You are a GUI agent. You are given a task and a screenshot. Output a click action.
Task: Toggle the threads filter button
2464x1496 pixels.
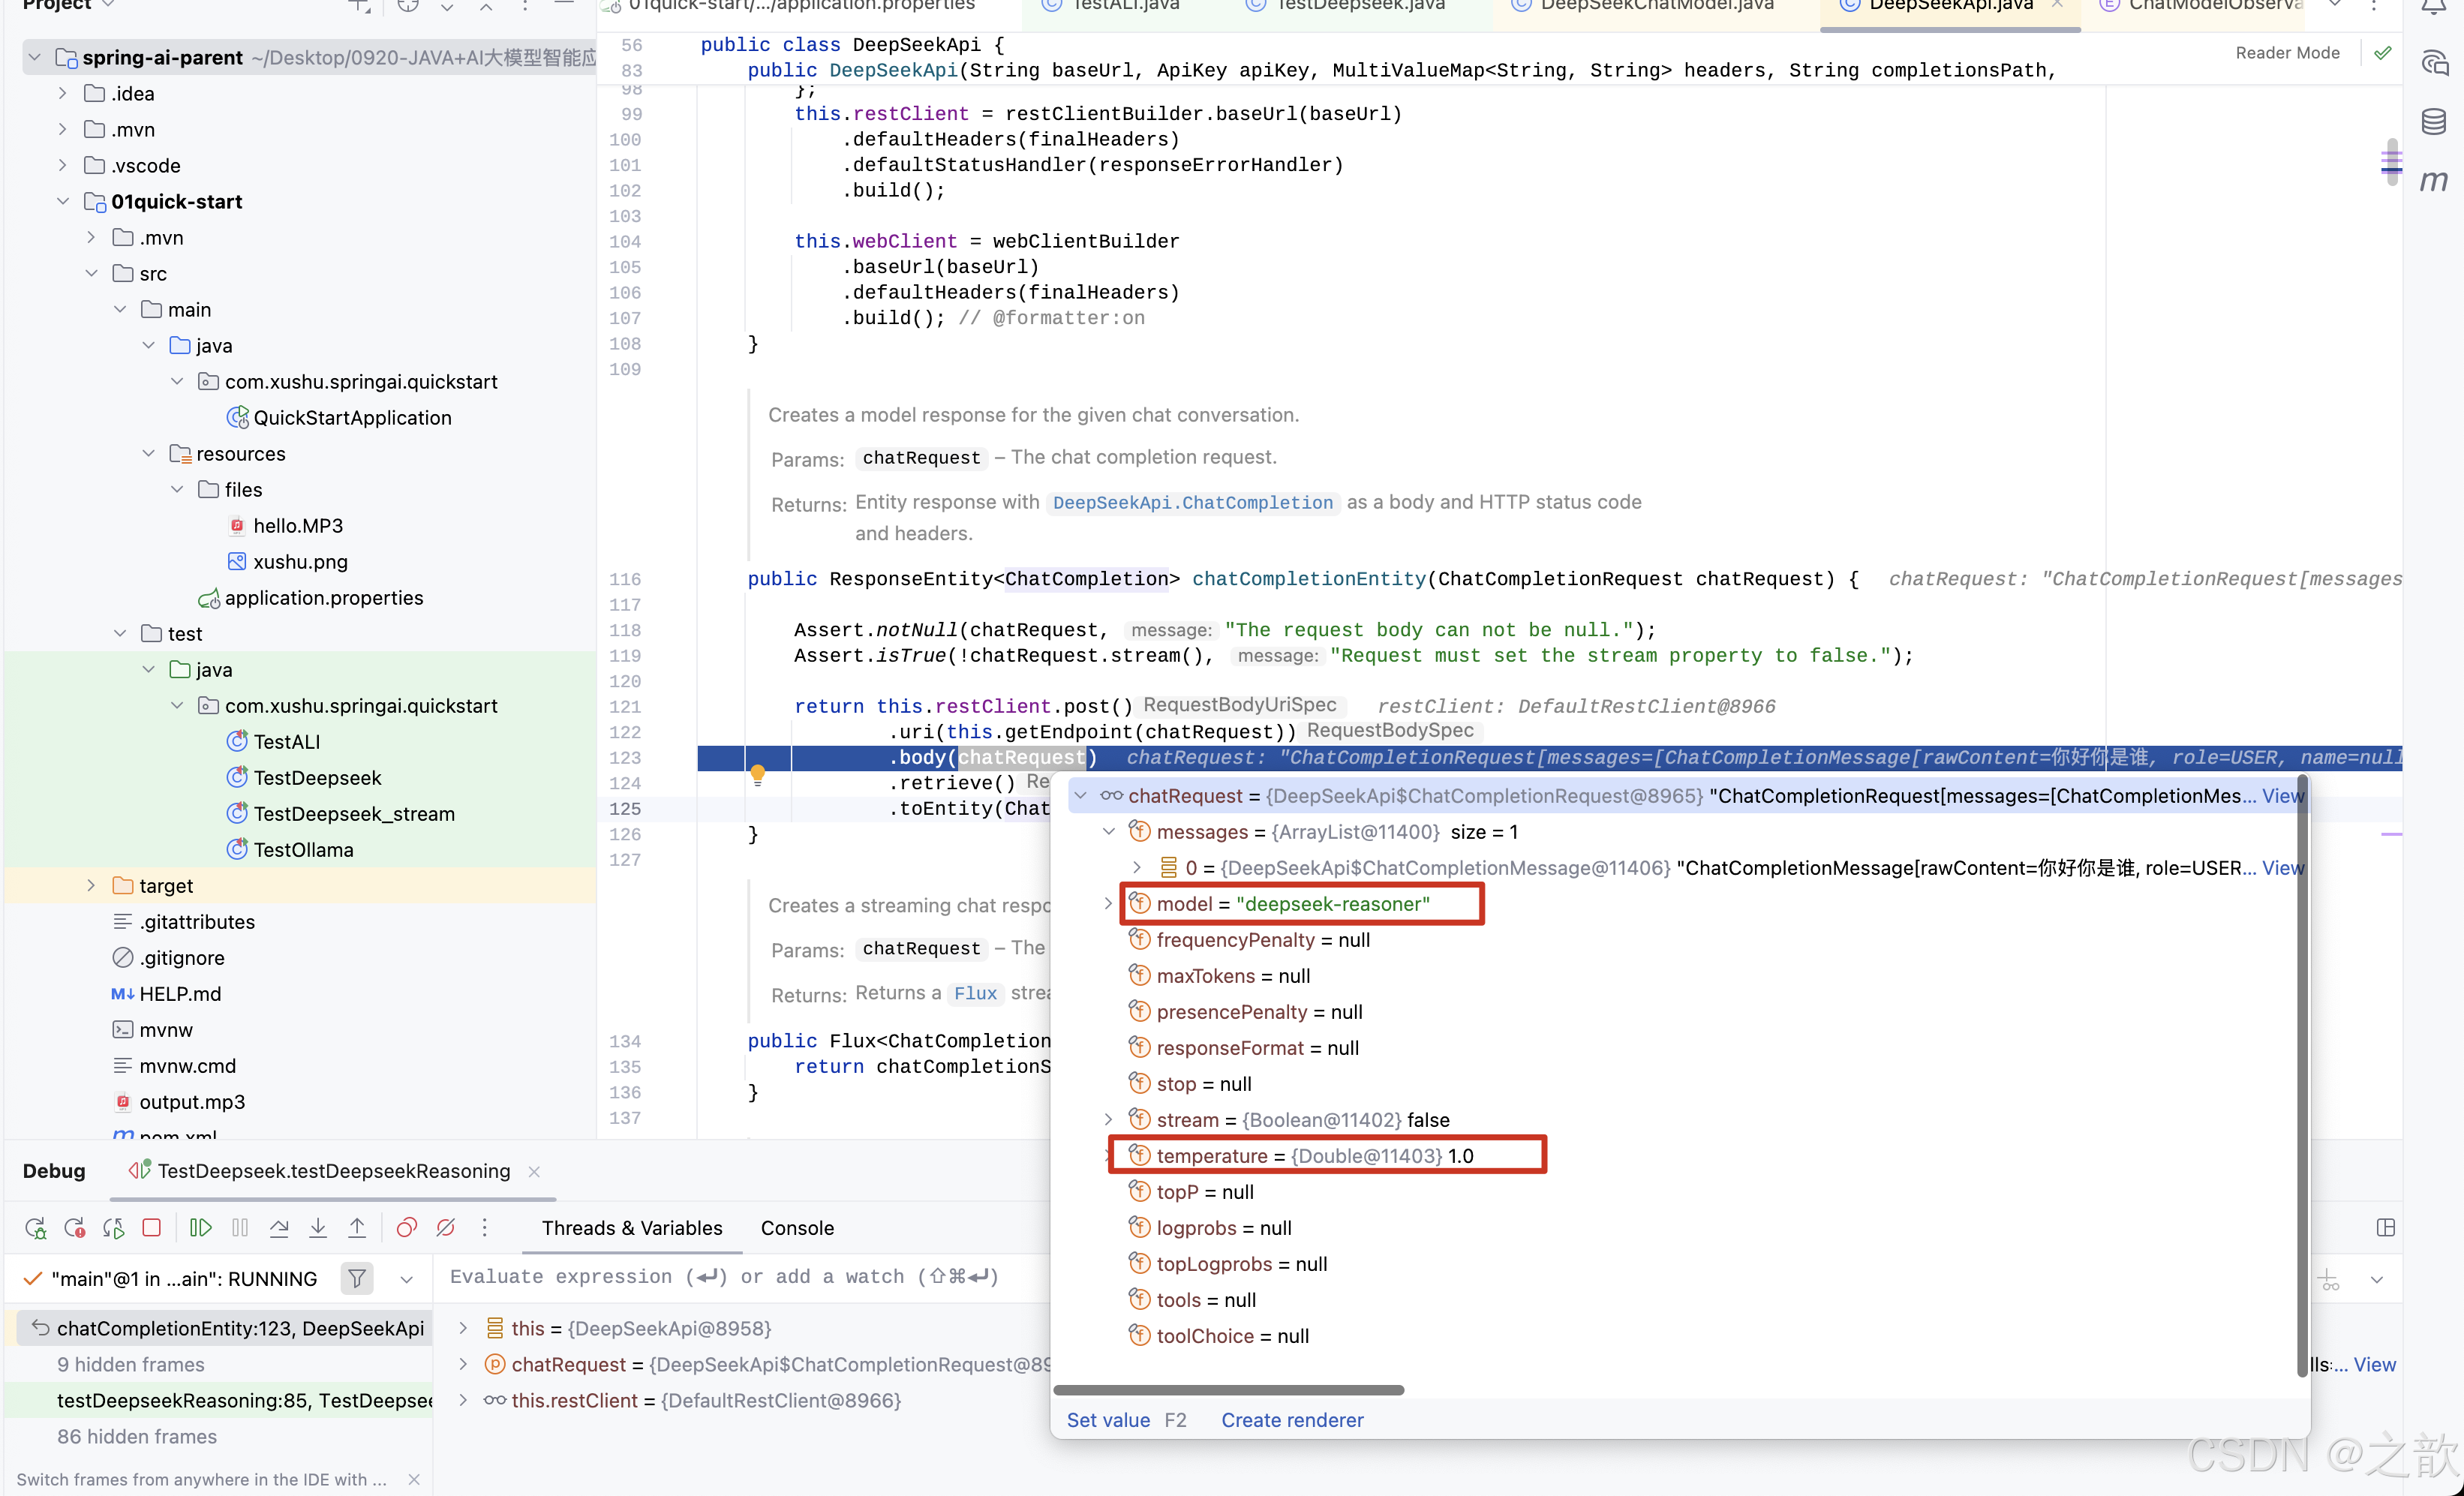357,1279
